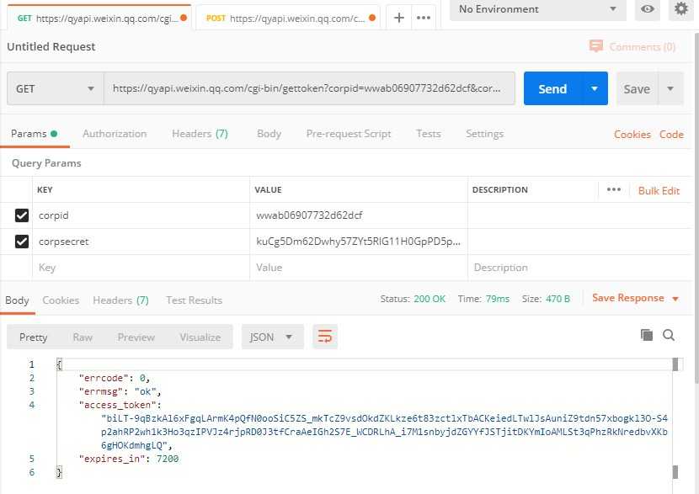699x494 pixels.
Task: Open the Code link
Action: coord(671,134)
